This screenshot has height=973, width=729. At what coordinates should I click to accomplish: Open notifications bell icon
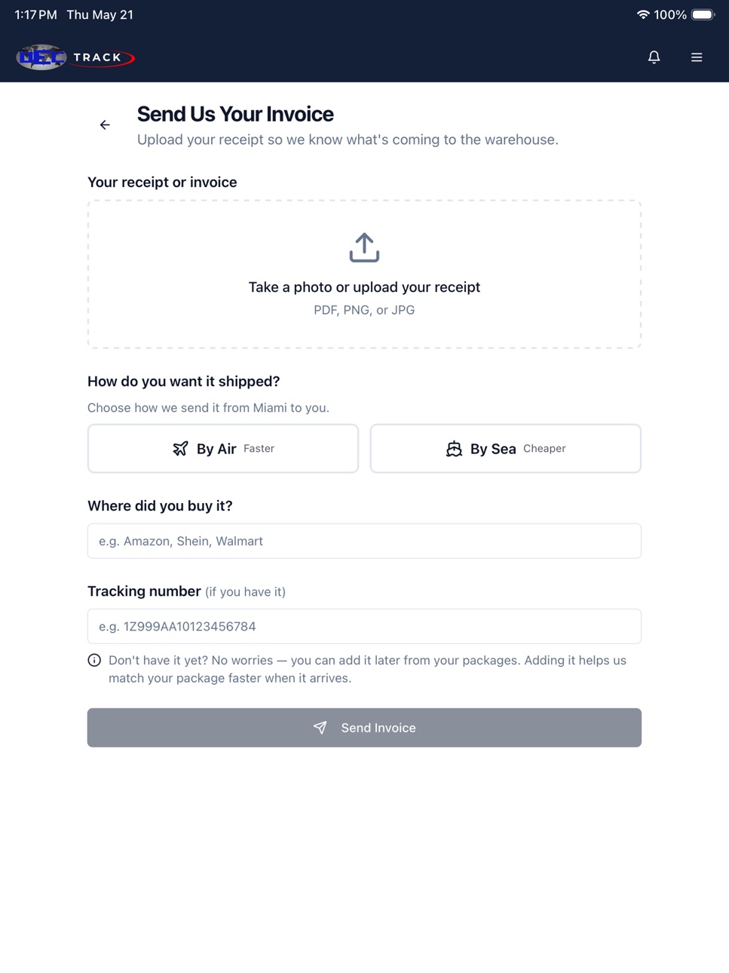[654, 57]
